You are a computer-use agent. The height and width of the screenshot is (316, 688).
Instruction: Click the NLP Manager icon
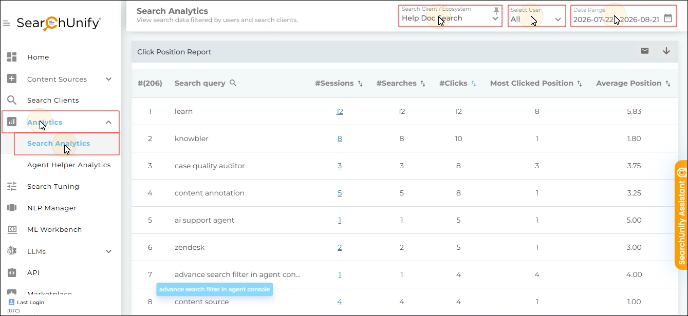coord(12,208)
